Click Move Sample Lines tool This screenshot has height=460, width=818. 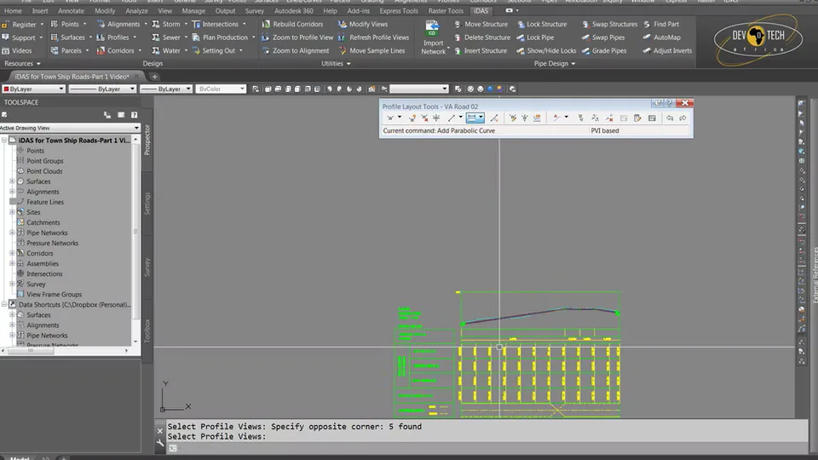(372, 50)
